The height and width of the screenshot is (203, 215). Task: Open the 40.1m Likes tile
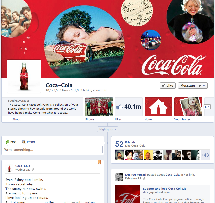129,107
